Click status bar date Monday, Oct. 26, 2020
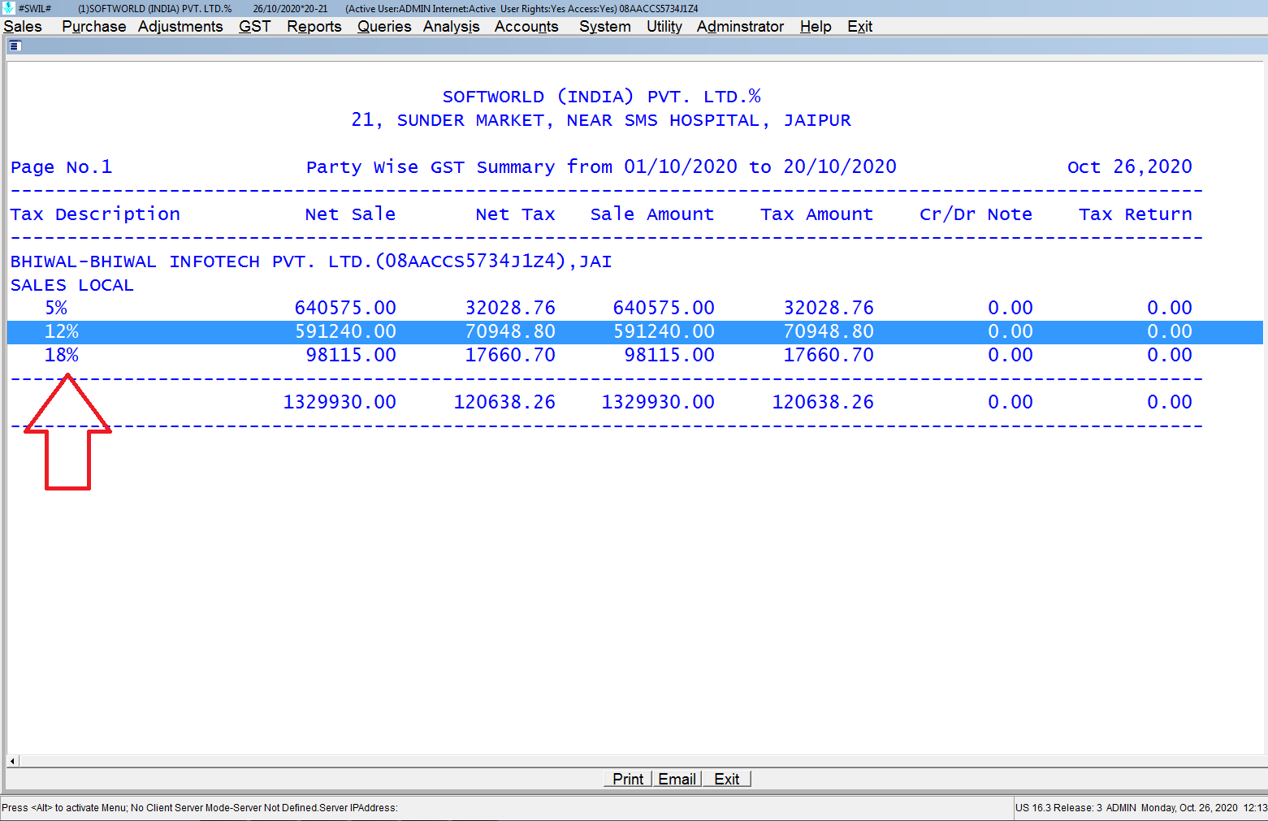1268x821 pixels. pos(1189,807)
